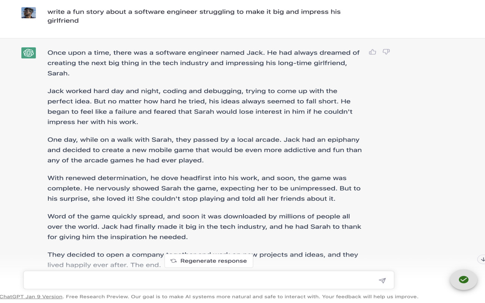Click the circular arrows icon beside Regenerate
This screenshot has width=485, height=303.
pos(174,261)
